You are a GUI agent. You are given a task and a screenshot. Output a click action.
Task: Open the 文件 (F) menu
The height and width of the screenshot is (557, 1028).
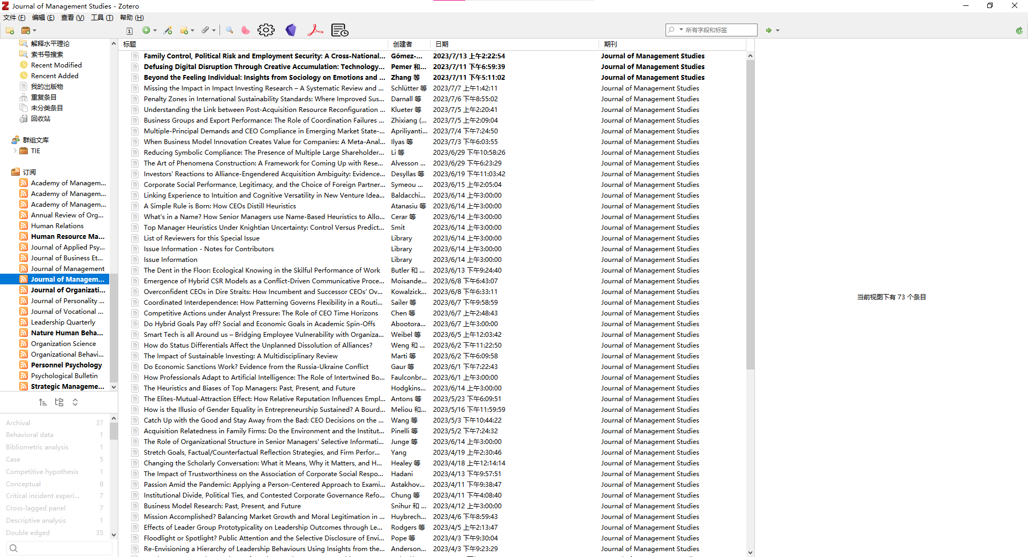[14, 18]
